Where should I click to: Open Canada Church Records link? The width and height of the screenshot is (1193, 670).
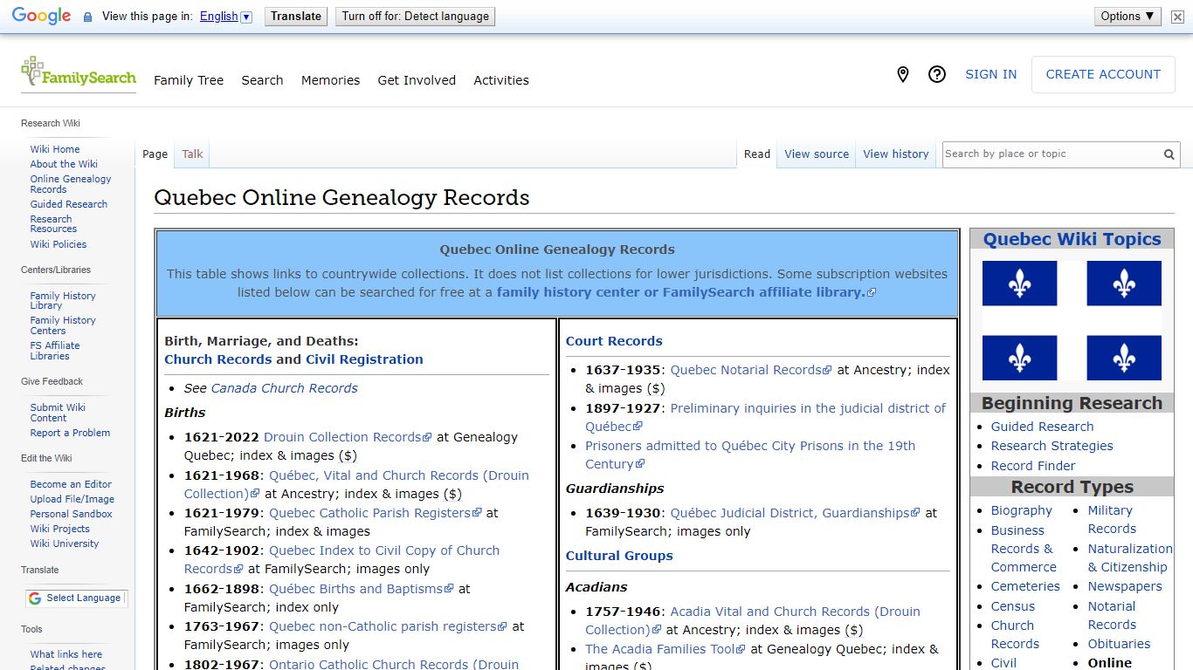pos(285,388)
